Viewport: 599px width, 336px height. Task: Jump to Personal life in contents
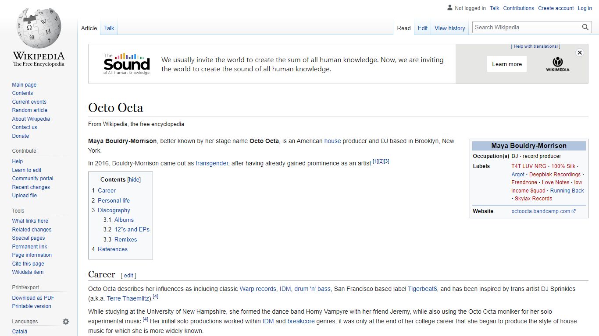tap(114, 200)
